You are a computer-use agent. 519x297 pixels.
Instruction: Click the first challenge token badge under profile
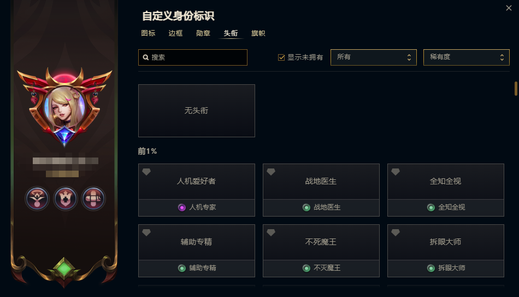[37, 199]
